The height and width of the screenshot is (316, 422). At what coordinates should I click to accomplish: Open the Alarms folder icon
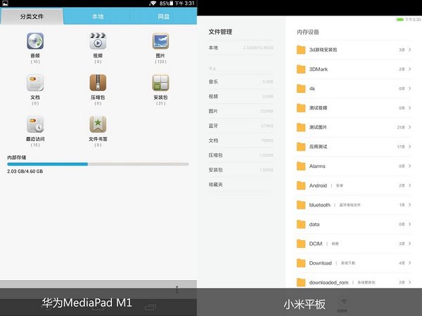point(301,166)
